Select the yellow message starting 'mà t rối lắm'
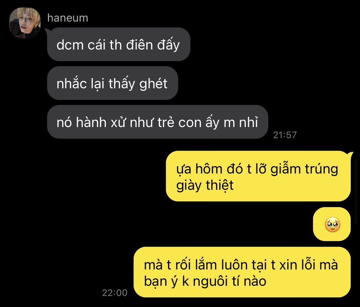The height and width of the screenshot is (307, 360). [x=242, y=272]
